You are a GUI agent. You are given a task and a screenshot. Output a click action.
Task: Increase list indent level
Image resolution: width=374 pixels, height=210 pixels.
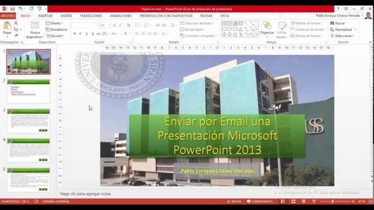pyautogui.click(x=164, y=25)
